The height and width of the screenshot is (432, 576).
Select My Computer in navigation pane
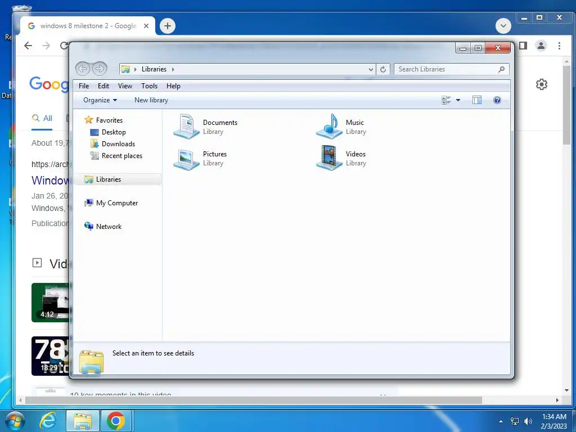click(117, 202)
